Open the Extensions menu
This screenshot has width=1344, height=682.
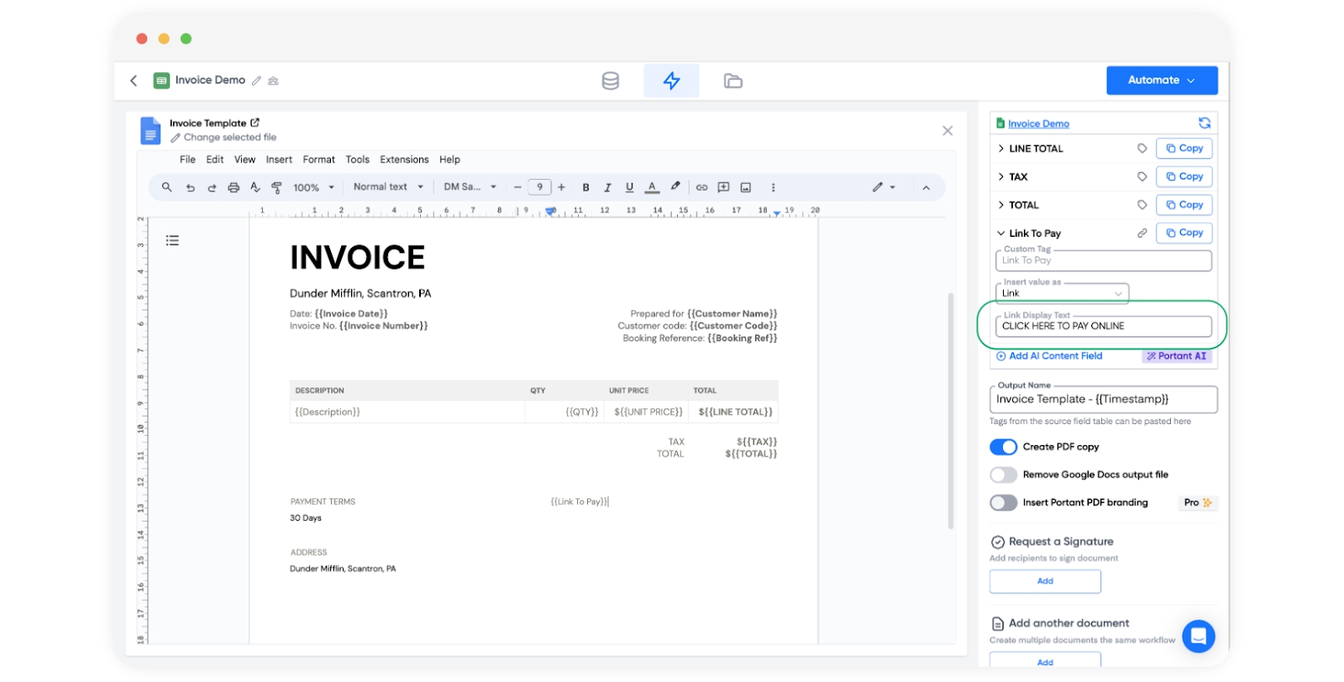coord(404,160)
